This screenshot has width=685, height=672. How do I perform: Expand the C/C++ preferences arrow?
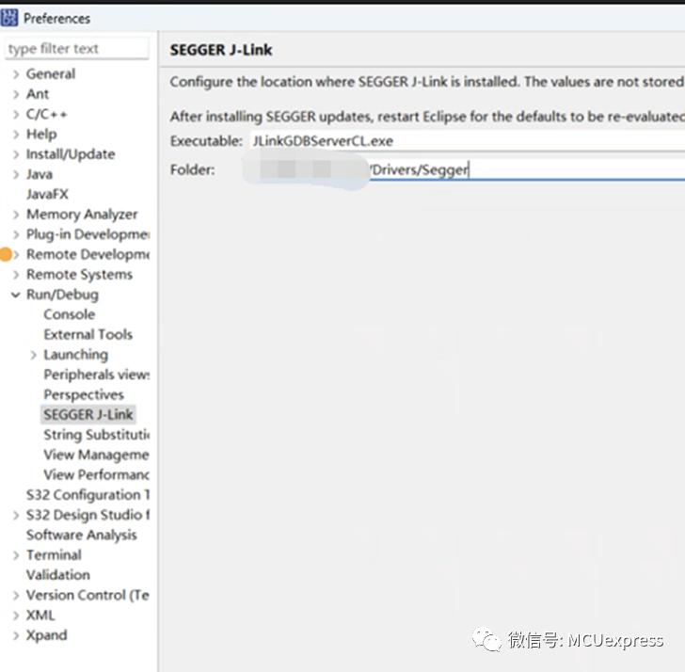(x=16, y=115)
